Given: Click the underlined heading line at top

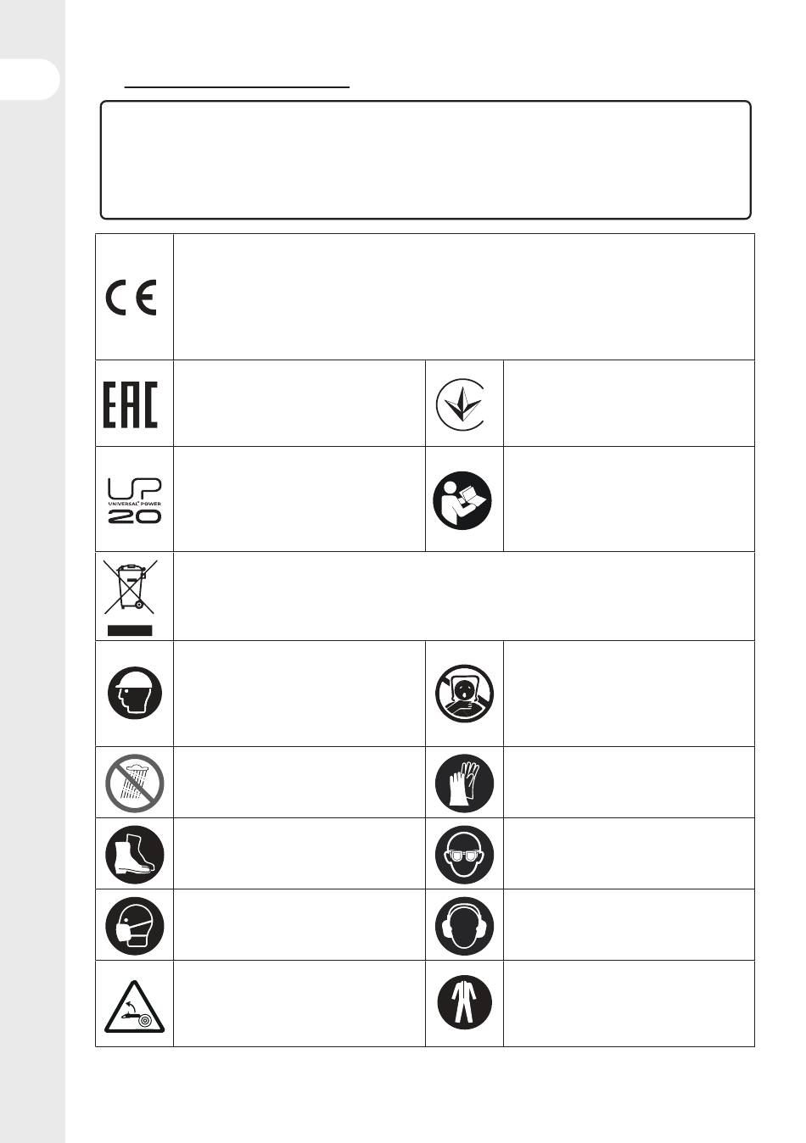Looking at the screenshot, I should pos(237,86).
